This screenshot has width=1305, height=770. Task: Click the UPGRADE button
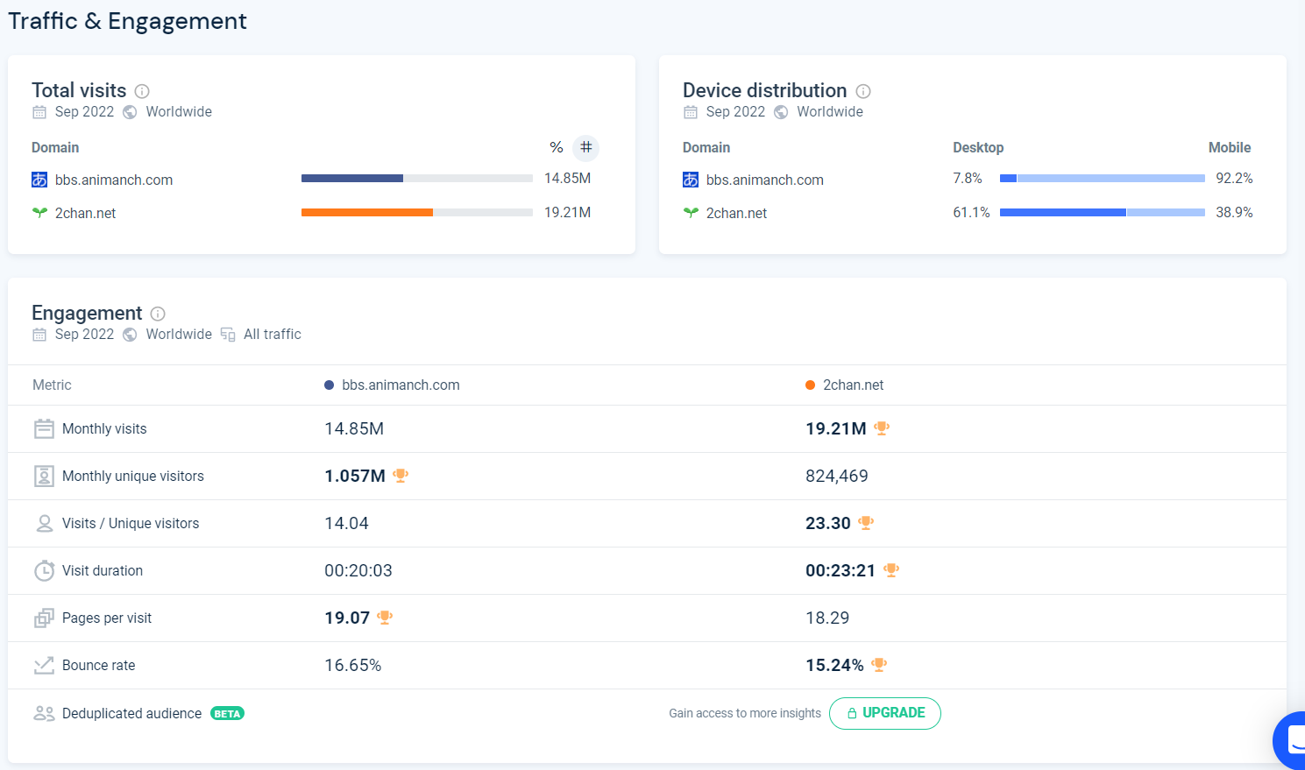884,713
